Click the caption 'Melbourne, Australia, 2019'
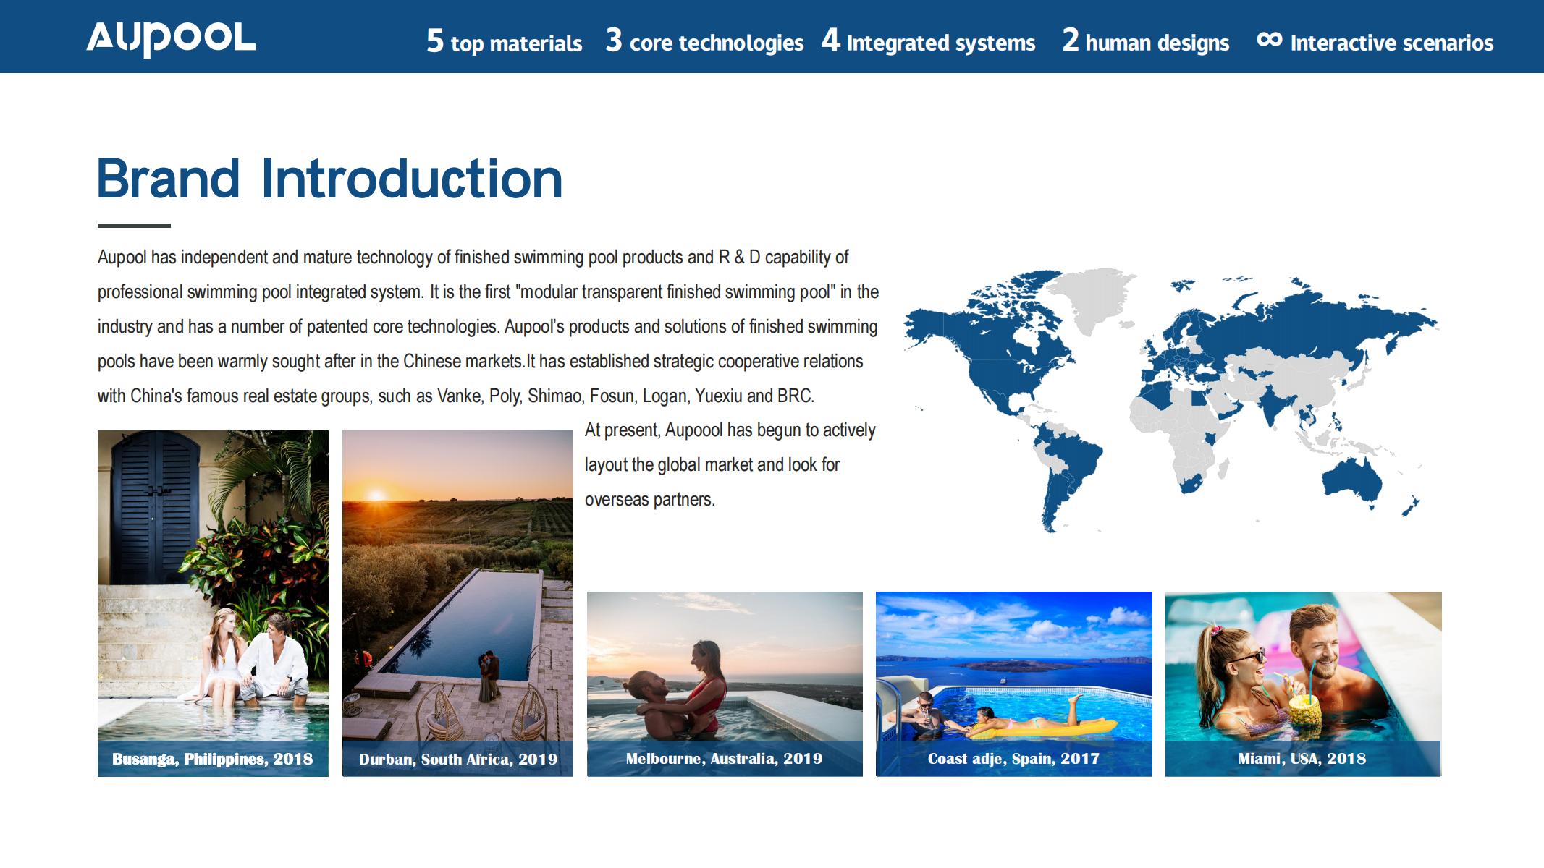1544x868 pixels. pos(724,759)
